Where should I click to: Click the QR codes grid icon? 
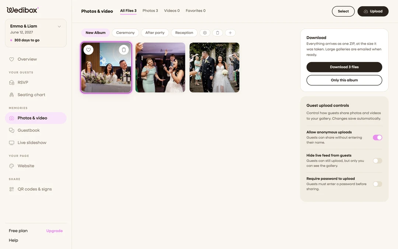[12, 189]
